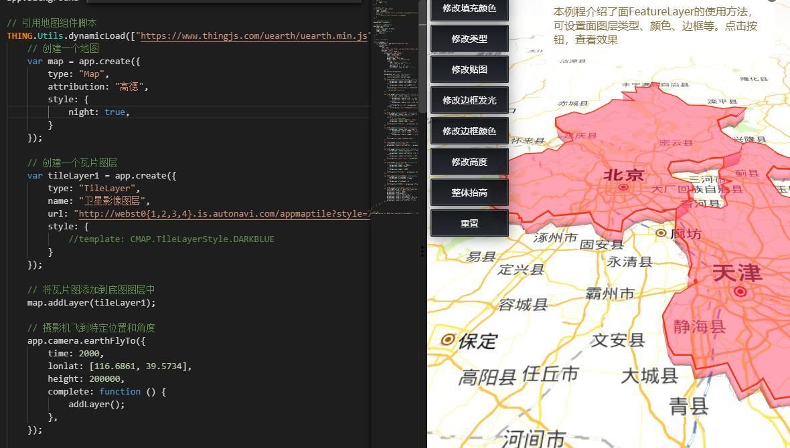Click the 'addLayer();' code line
This screenshot has height=448, width=790.
pos(96,405)
